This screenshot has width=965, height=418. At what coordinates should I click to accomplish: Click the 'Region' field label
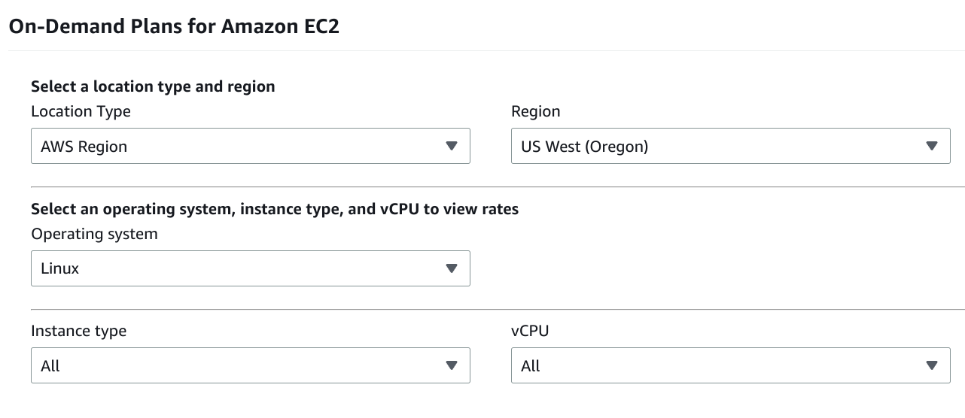pos(535,111)
